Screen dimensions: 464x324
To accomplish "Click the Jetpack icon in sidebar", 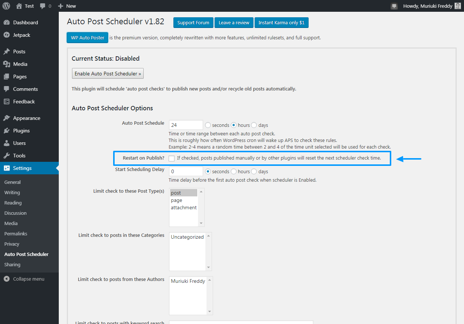I will [7, 35].
